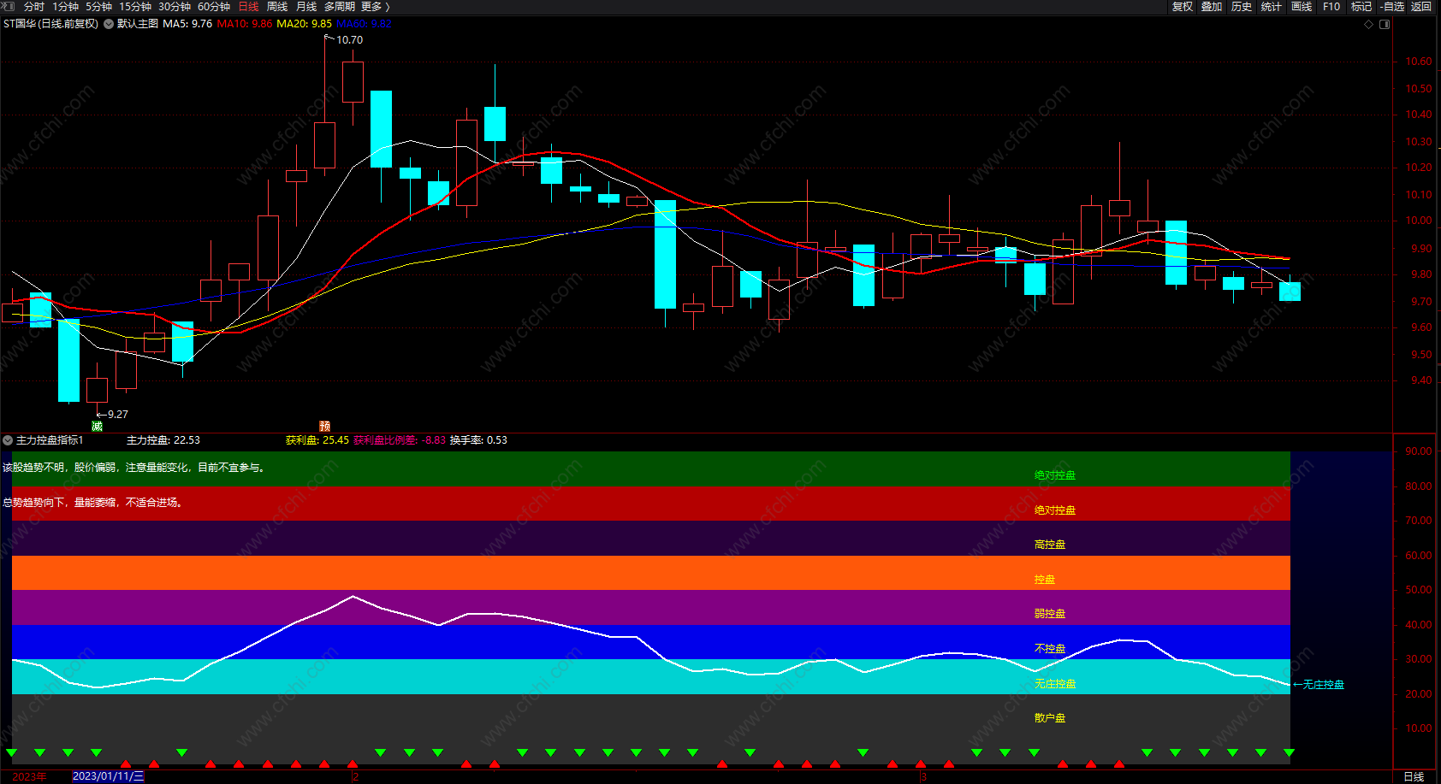Screen dimensions: 1441x784
Task: Click the 主力控盘: 22.53 value
Action: click(163, 440)
